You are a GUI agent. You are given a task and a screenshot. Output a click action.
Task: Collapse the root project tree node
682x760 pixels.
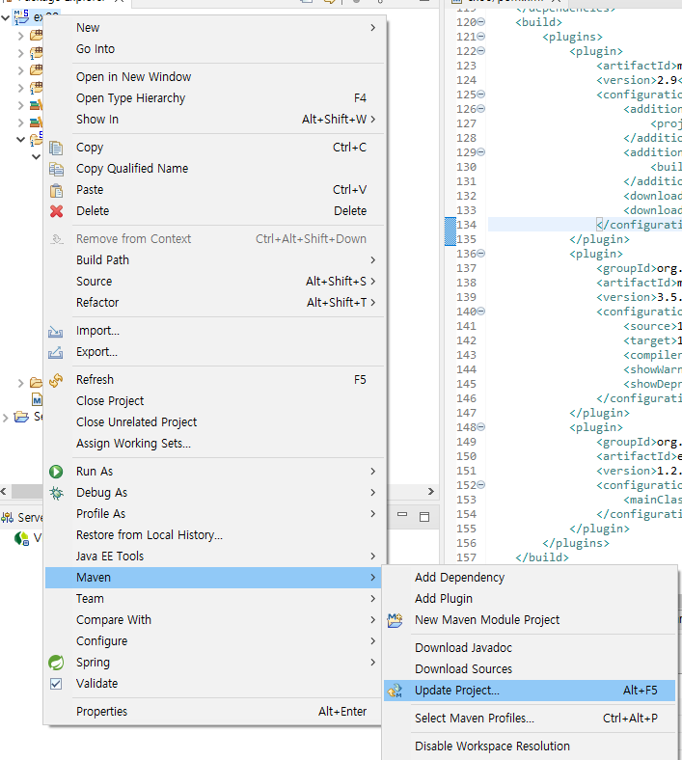coord(6,18)
